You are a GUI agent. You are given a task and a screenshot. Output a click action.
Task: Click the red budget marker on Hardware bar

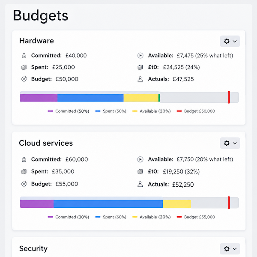[x=229, y=97]
